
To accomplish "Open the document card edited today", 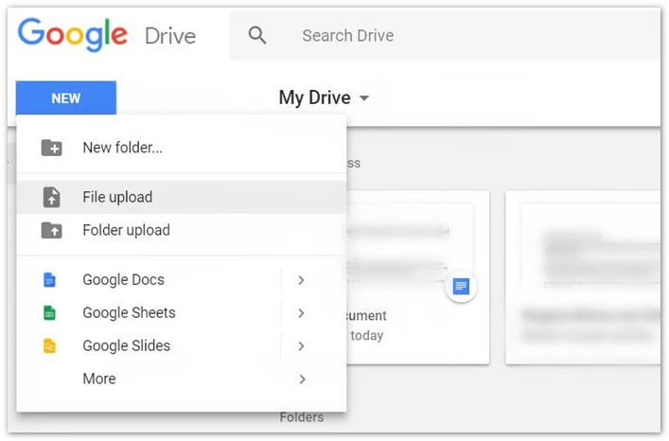I will [417, 277].
